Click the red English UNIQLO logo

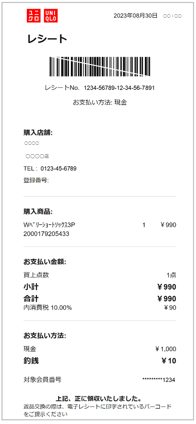51,16
